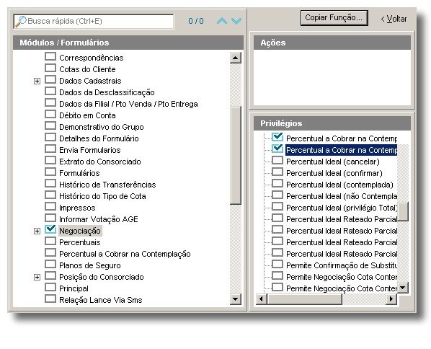
Task: Enable the Percentual Ideal (cancelar) checkbox
Action: (277, 161)
